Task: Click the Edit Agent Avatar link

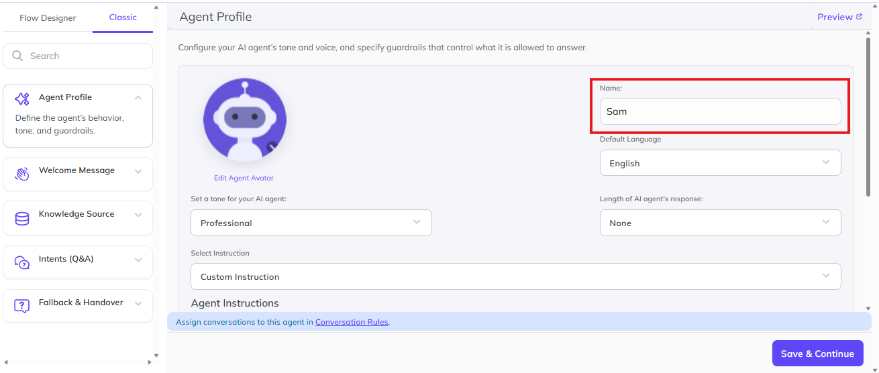Action: [244, 178]
